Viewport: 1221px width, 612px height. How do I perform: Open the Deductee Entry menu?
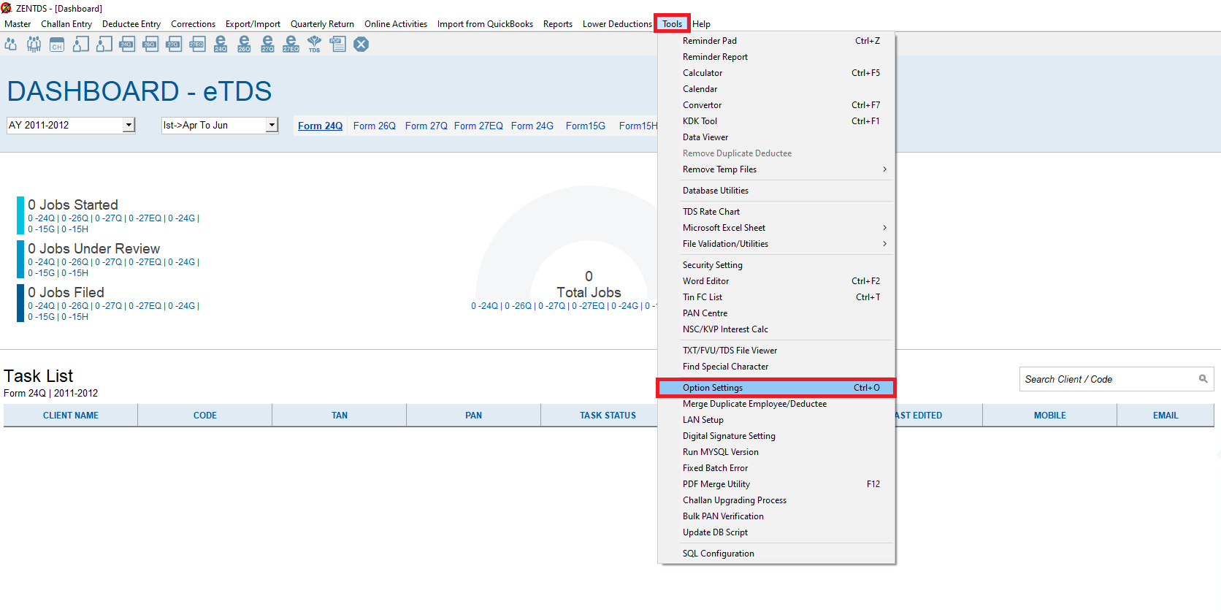131,24
